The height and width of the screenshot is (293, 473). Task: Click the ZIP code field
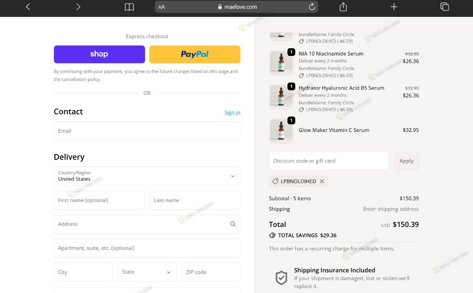coord(211,272)
